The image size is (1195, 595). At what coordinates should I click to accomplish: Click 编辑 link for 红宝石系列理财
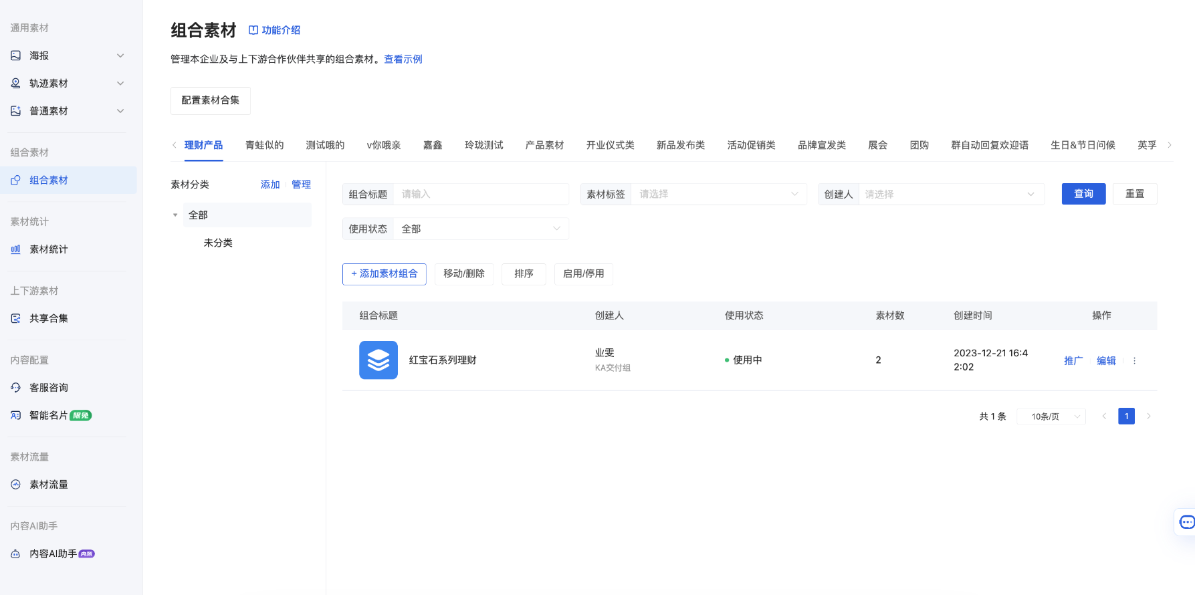(1106, 360)
